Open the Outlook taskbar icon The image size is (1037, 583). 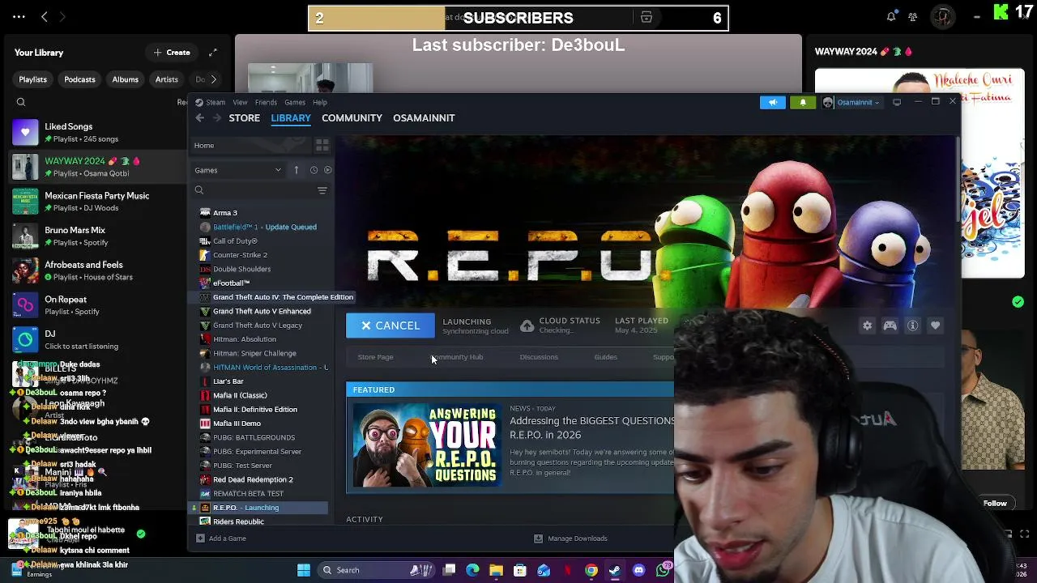click(x=544, y=570)
